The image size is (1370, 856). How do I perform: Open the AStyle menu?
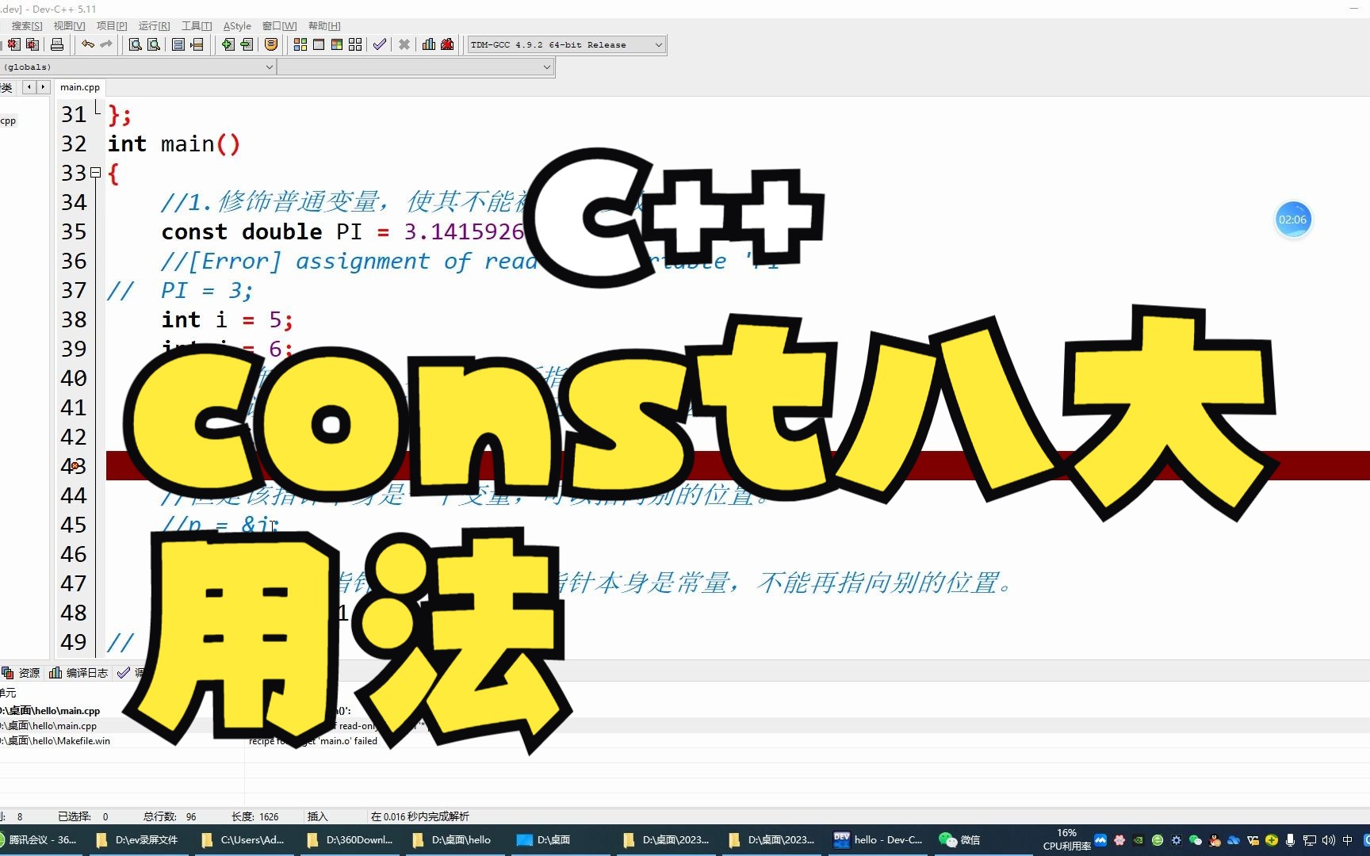coord(237,26)
